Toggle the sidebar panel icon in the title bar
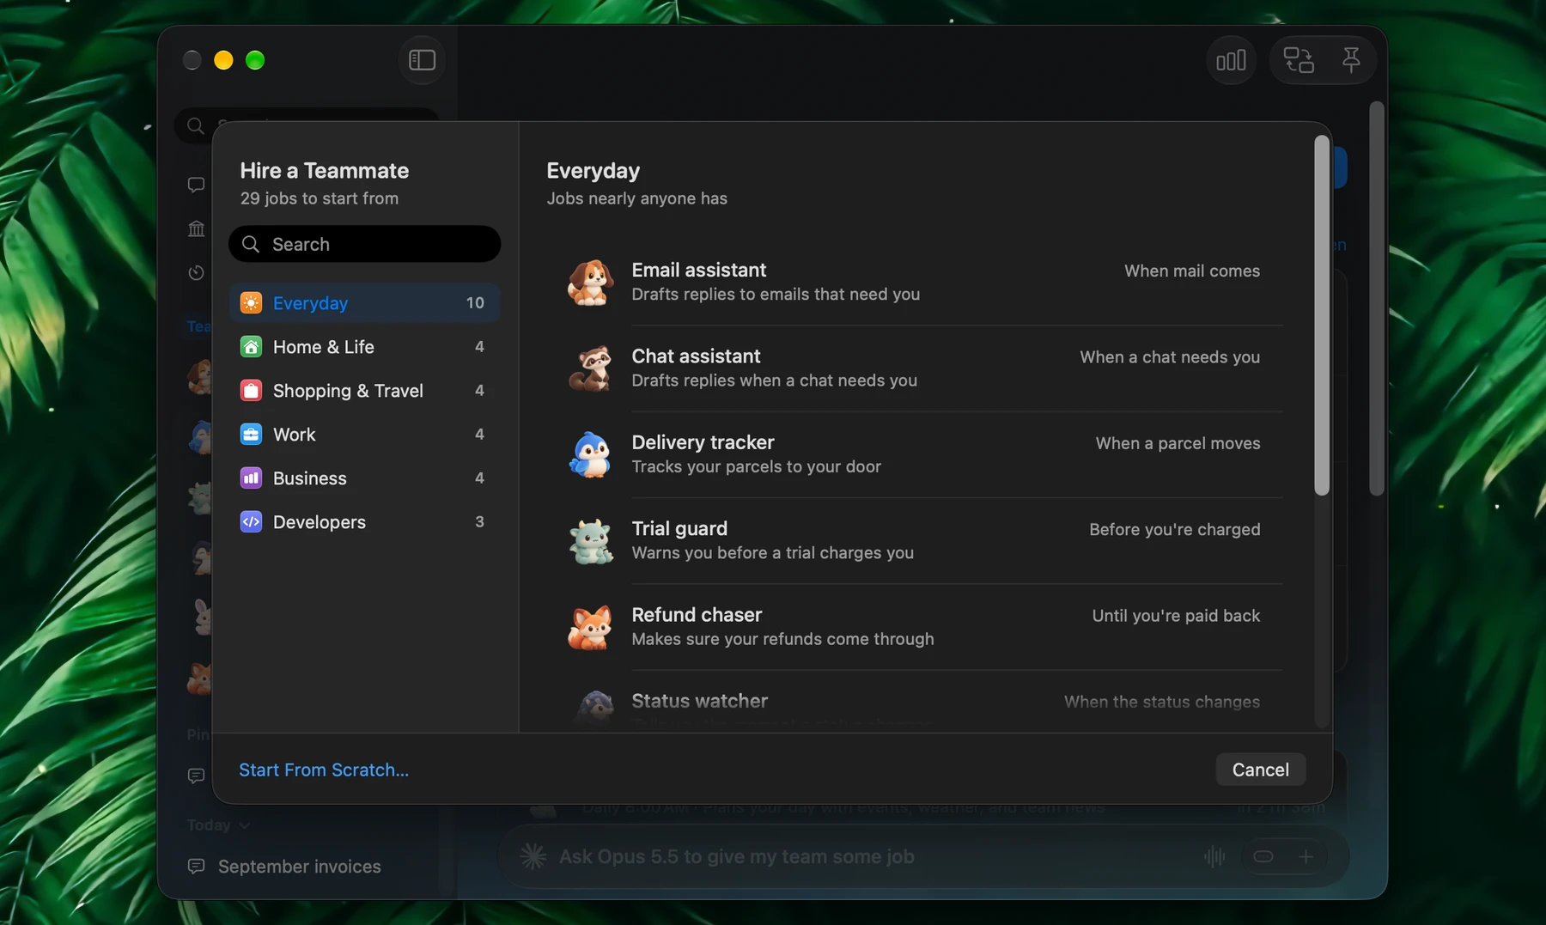The width and height of the screenshot is (1546, 925). click(x=422, y=60)
